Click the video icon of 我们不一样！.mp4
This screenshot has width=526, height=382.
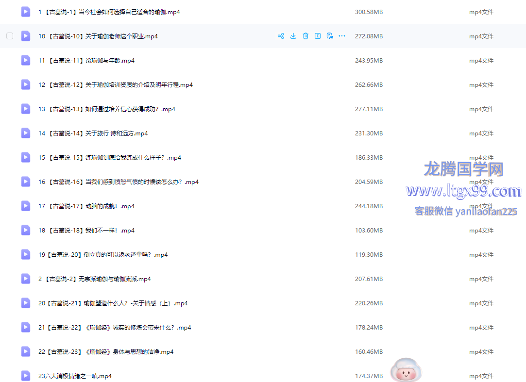tap(26, 230)
